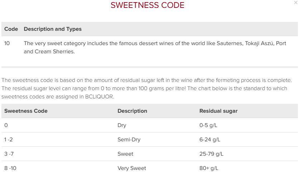This screenshot has height=175, width=299.
Task: Click the Semi-Dry description cell
Action: (x=129, y=140)
